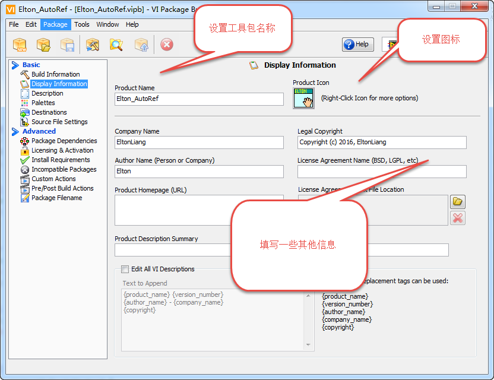Click the Help button in toolbar

(357, 44)
